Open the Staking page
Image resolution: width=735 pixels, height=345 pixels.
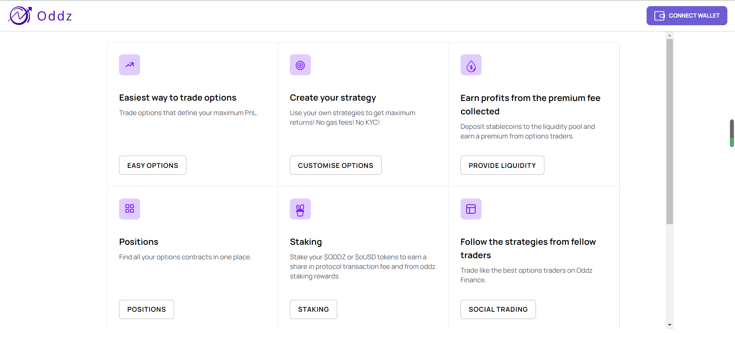click(314, 309)
